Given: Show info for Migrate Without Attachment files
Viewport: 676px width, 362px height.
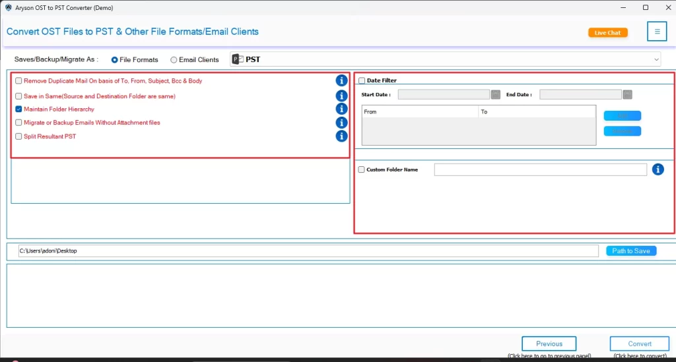Looking at the screenshot, I should [341, 123].
